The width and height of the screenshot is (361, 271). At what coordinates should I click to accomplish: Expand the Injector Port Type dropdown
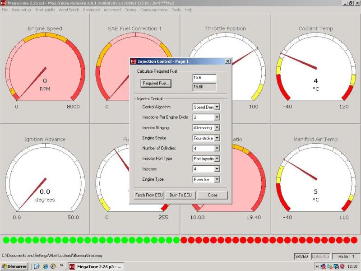217,159
